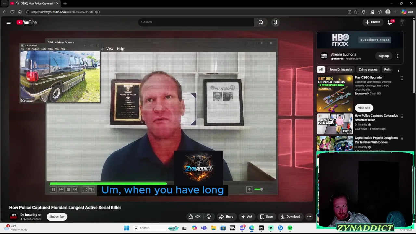Image resolution: width=416 pixels, height=234 pixels.
Task: Refresh the page in the browser
Action: pyautogui.click(x=12, y=12)
